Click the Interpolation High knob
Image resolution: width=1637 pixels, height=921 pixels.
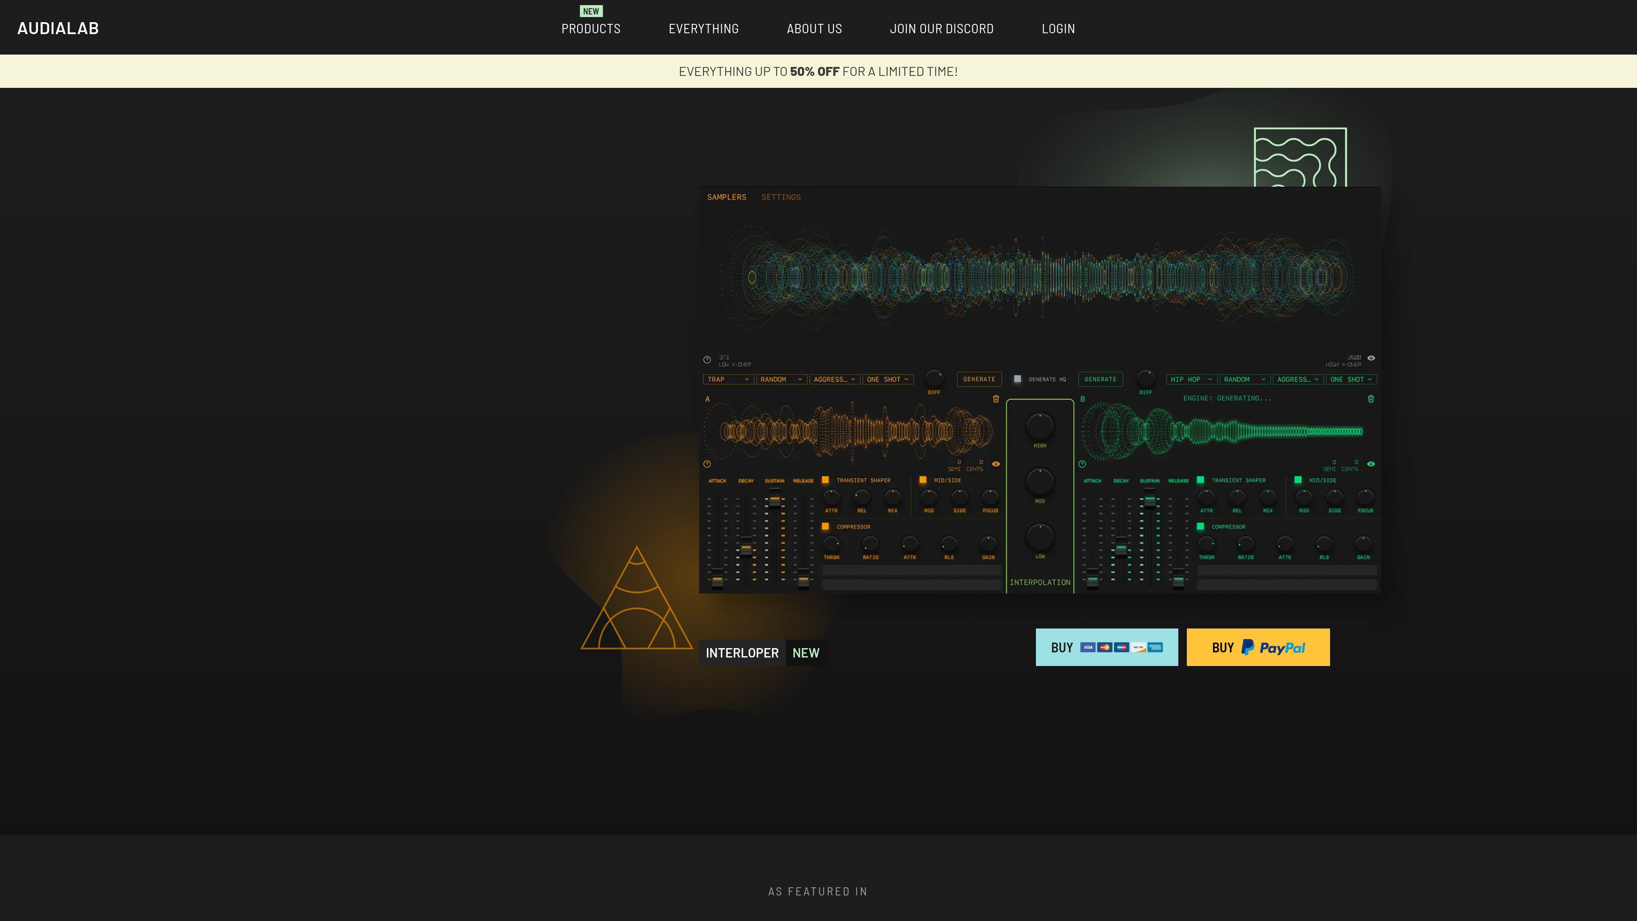pyautogui.click(x=1040, y=426)
